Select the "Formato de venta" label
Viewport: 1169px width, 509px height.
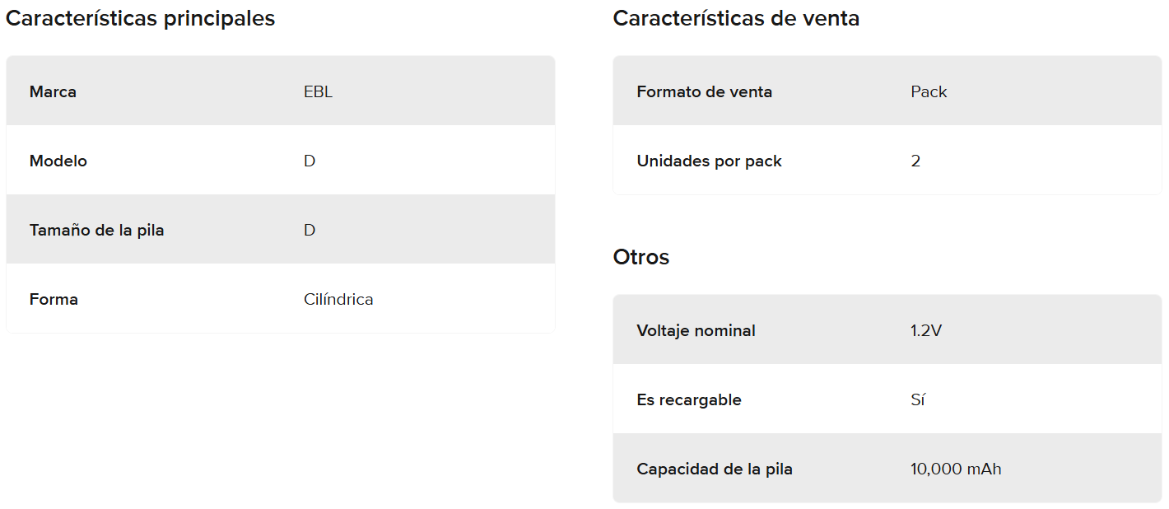click(x=704, y=91)
